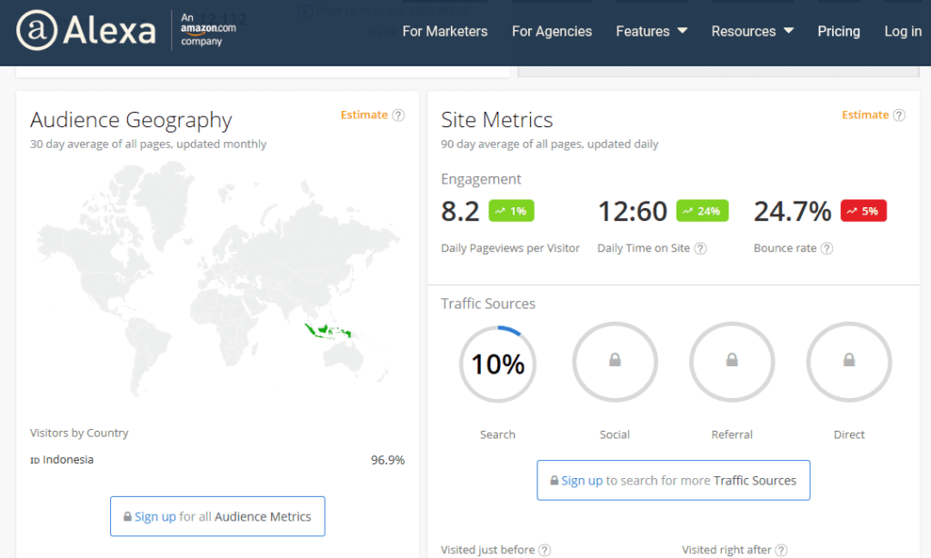Click Sign up for more Traffic Sources
This screenshot has height=558, width=931.
pyautogui.click(x=674, y=480)
